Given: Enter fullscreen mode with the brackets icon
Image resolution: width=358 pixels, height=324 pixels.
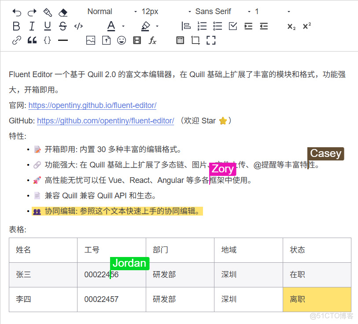Looking at the screenshot, I should [x=210, y=40].
